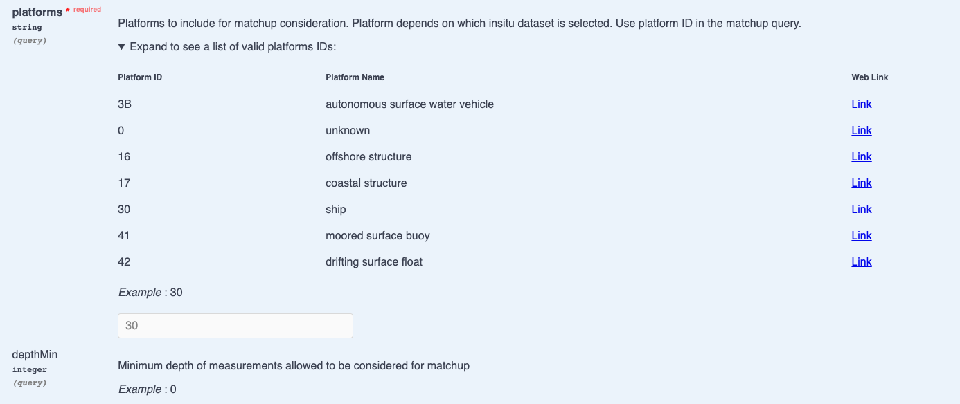Open Link for offshore structure
Viewport: 960px width, 404px height.
(861, 157)
